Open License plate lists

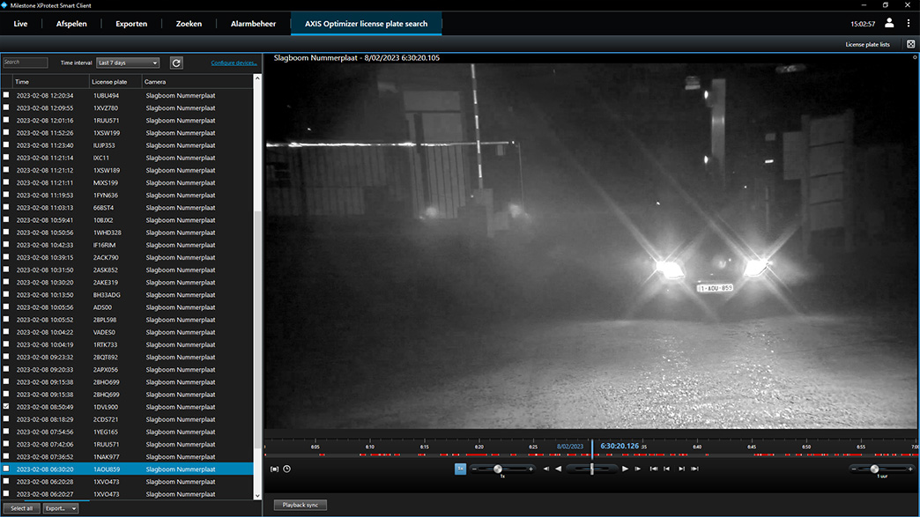pyautogui.click(x=867, y=45)
